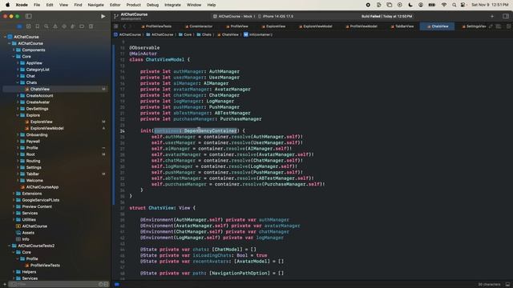Click the highlighted DependencyContainer type in code
Screen dimensions: 513x288
pyautogui.click(x=210, y=130)
